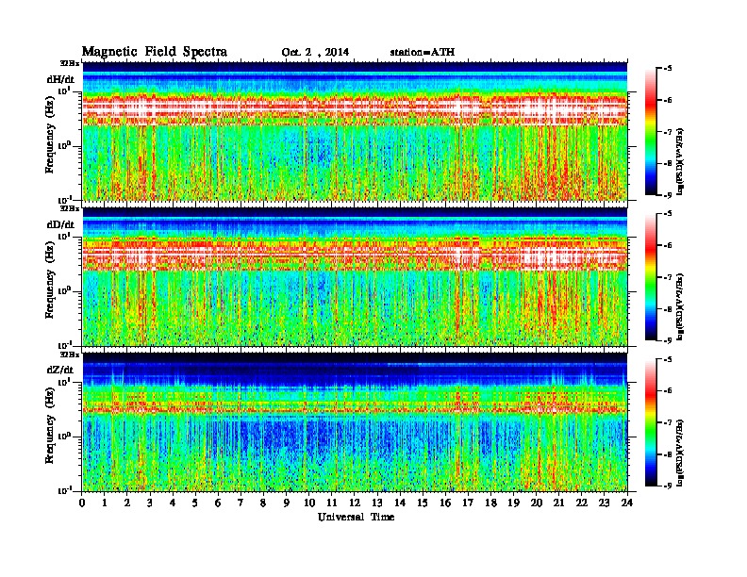This screenshot has height=577, width=747.
Task: Click hour "7" on the time axis
Action: click(x=241, y=503)
